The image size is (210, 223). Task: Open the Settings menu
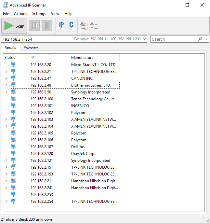pyautogui.click(x=39, y=14)
